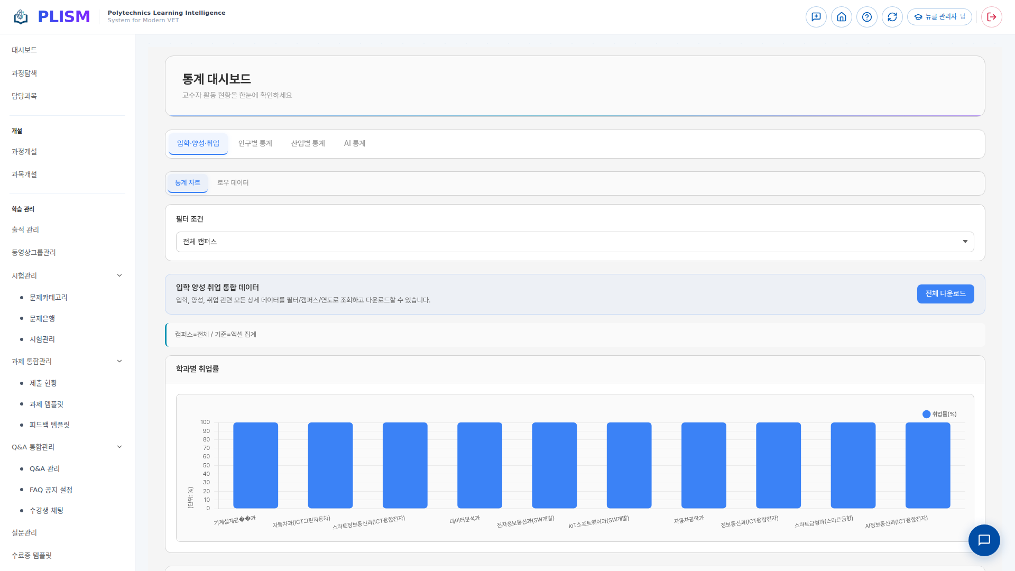1015x571 pixels.
Task: Go to home via house icon
Action: tap(841, 17)
